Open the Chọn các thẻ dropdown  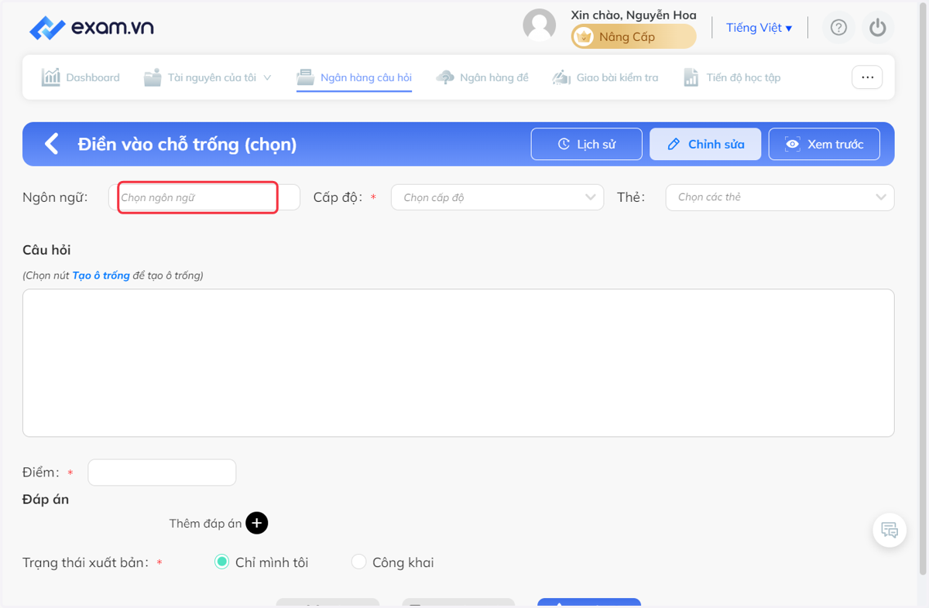tap(780, 197)
